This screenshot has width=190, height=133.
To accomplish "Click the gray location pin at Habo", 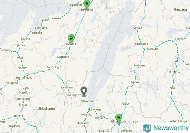I will coord(84,91).
